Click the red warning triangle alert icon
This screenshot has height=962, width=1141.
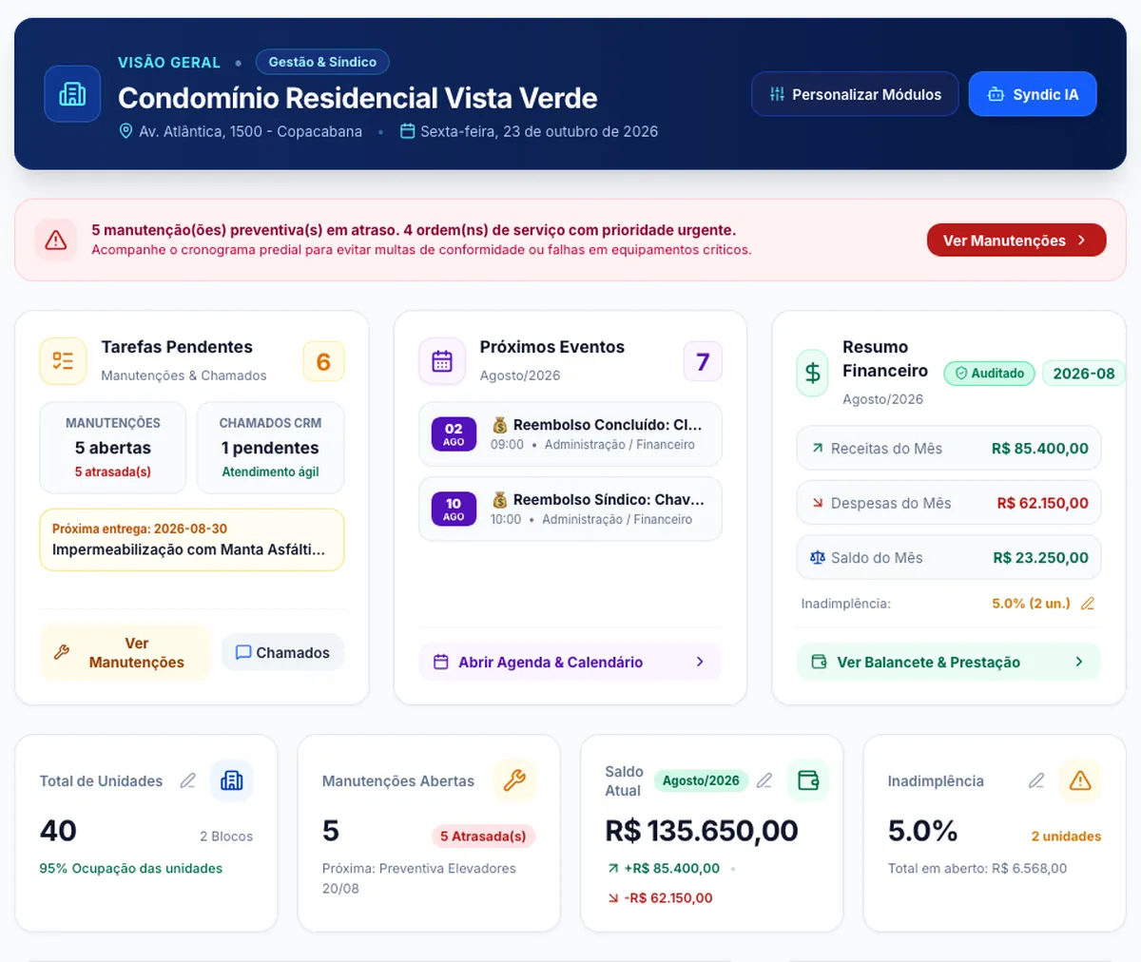pyautogui.click(x=56, y=240)
